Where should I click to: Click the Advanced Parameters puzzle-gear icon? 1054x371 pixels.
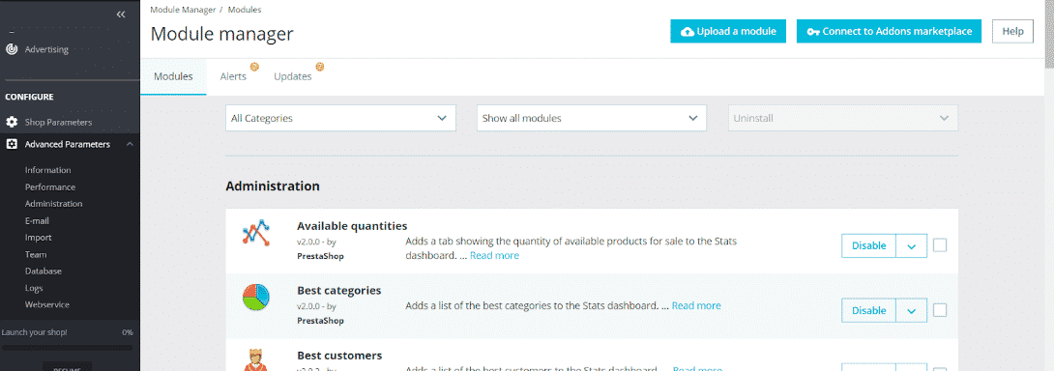12,144
